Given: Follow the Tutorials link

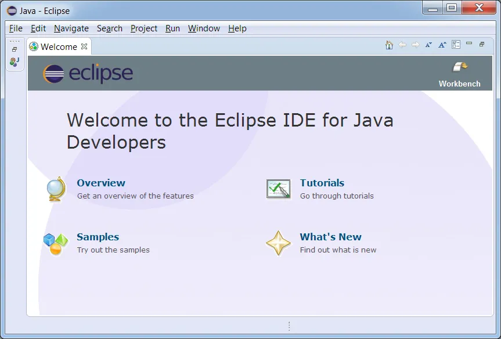Looking at the screenshot, I should click(322, 183).
